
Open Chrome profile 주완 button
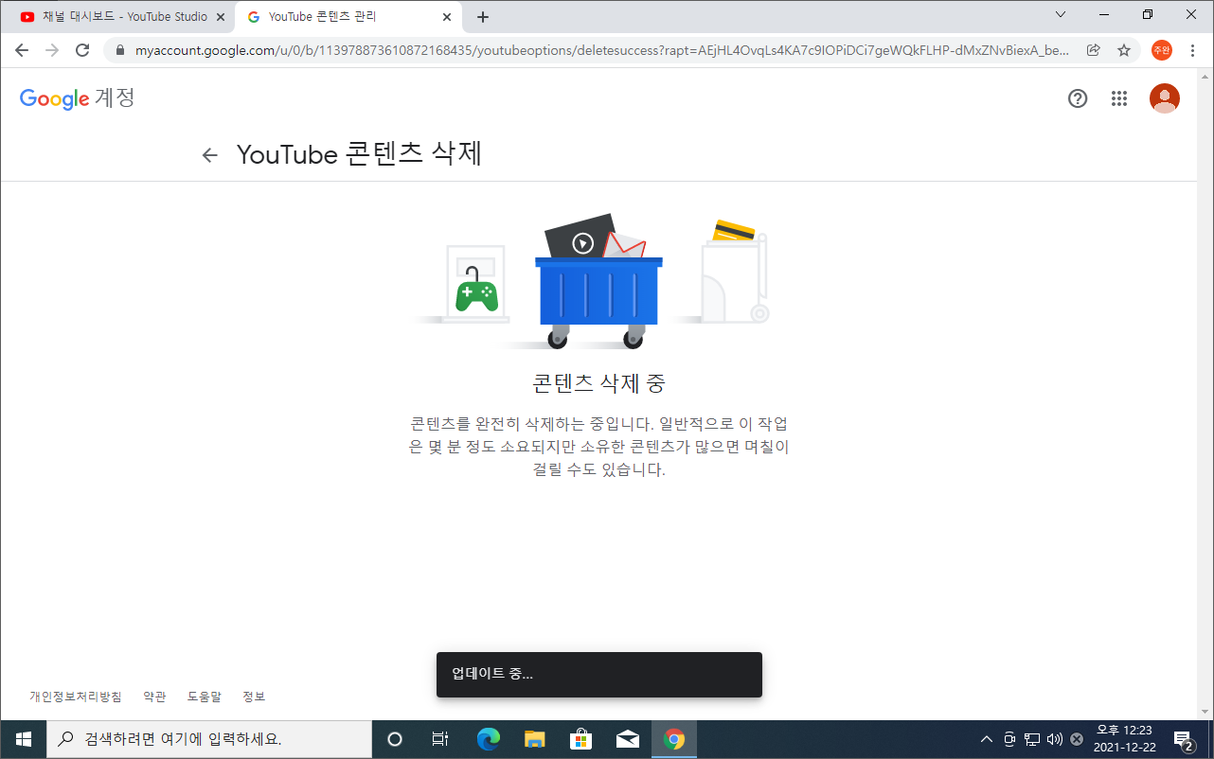(x=1162, y=50)
